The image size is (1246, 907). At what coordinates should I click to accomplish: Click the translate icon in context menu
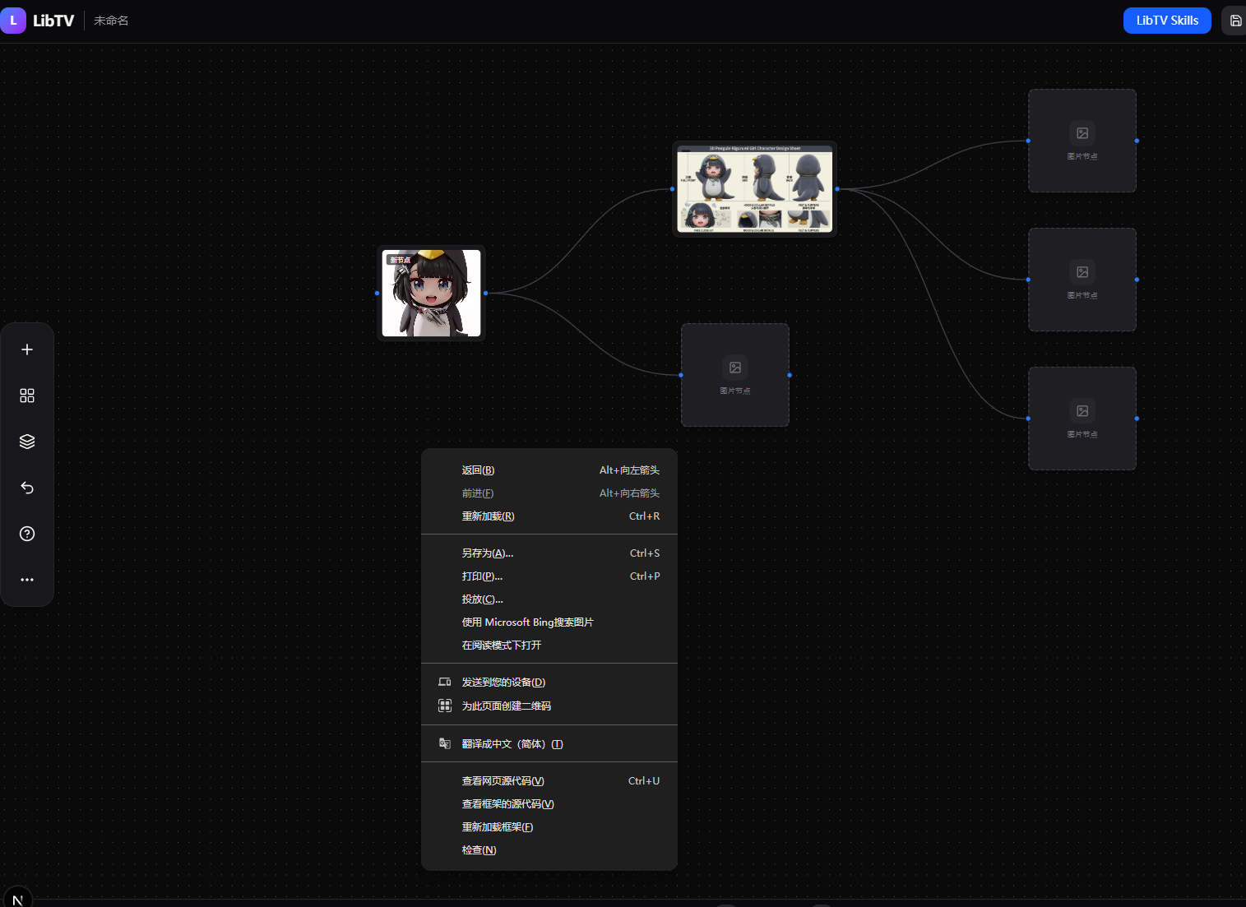point(445,743)
